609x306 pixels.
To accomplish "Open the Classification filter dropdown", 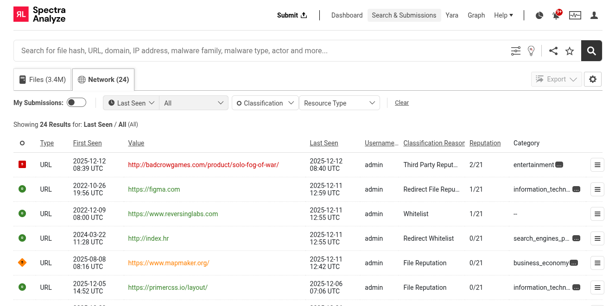I will click(265, 103).
